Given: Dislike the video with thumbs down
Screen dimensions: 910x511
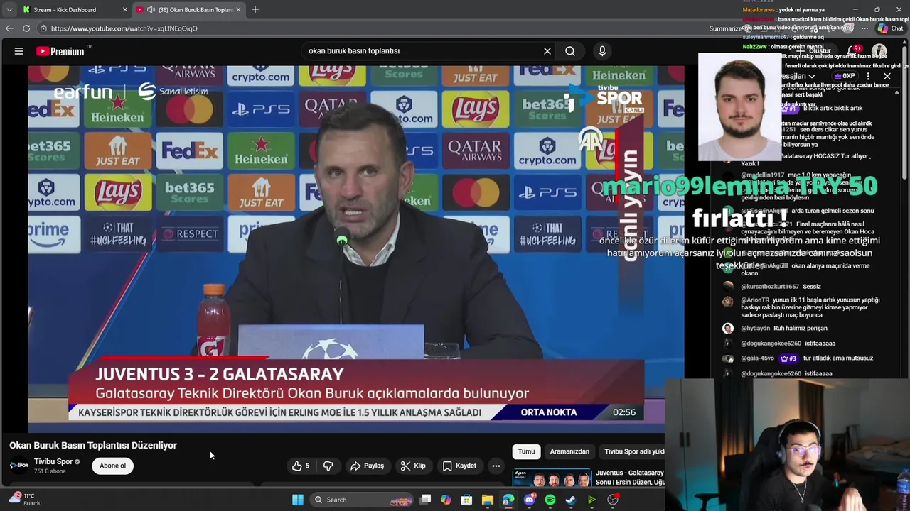Looking at the screenshot, I should click(x=328, y=466).
